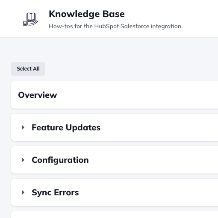The image size is (218, 218).
Task: Click the HubSpot Salesforce integration subtitle
Action: coord(116,27)
